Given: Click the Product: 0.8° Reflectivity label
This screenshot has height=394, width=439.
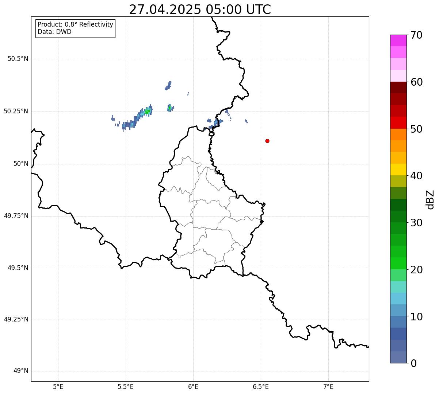Looking at the screenshot, I should (76, 24).
